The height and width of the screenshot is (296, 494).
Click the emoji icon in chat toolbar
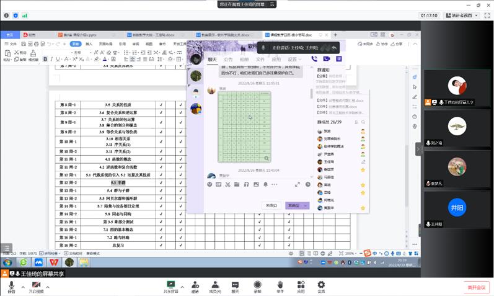tap(210, 184)
